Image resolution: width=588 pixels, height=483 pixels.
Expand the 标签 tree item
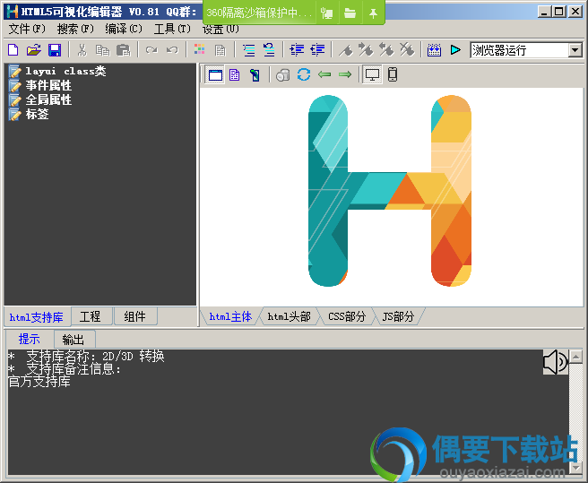point(29,114)
